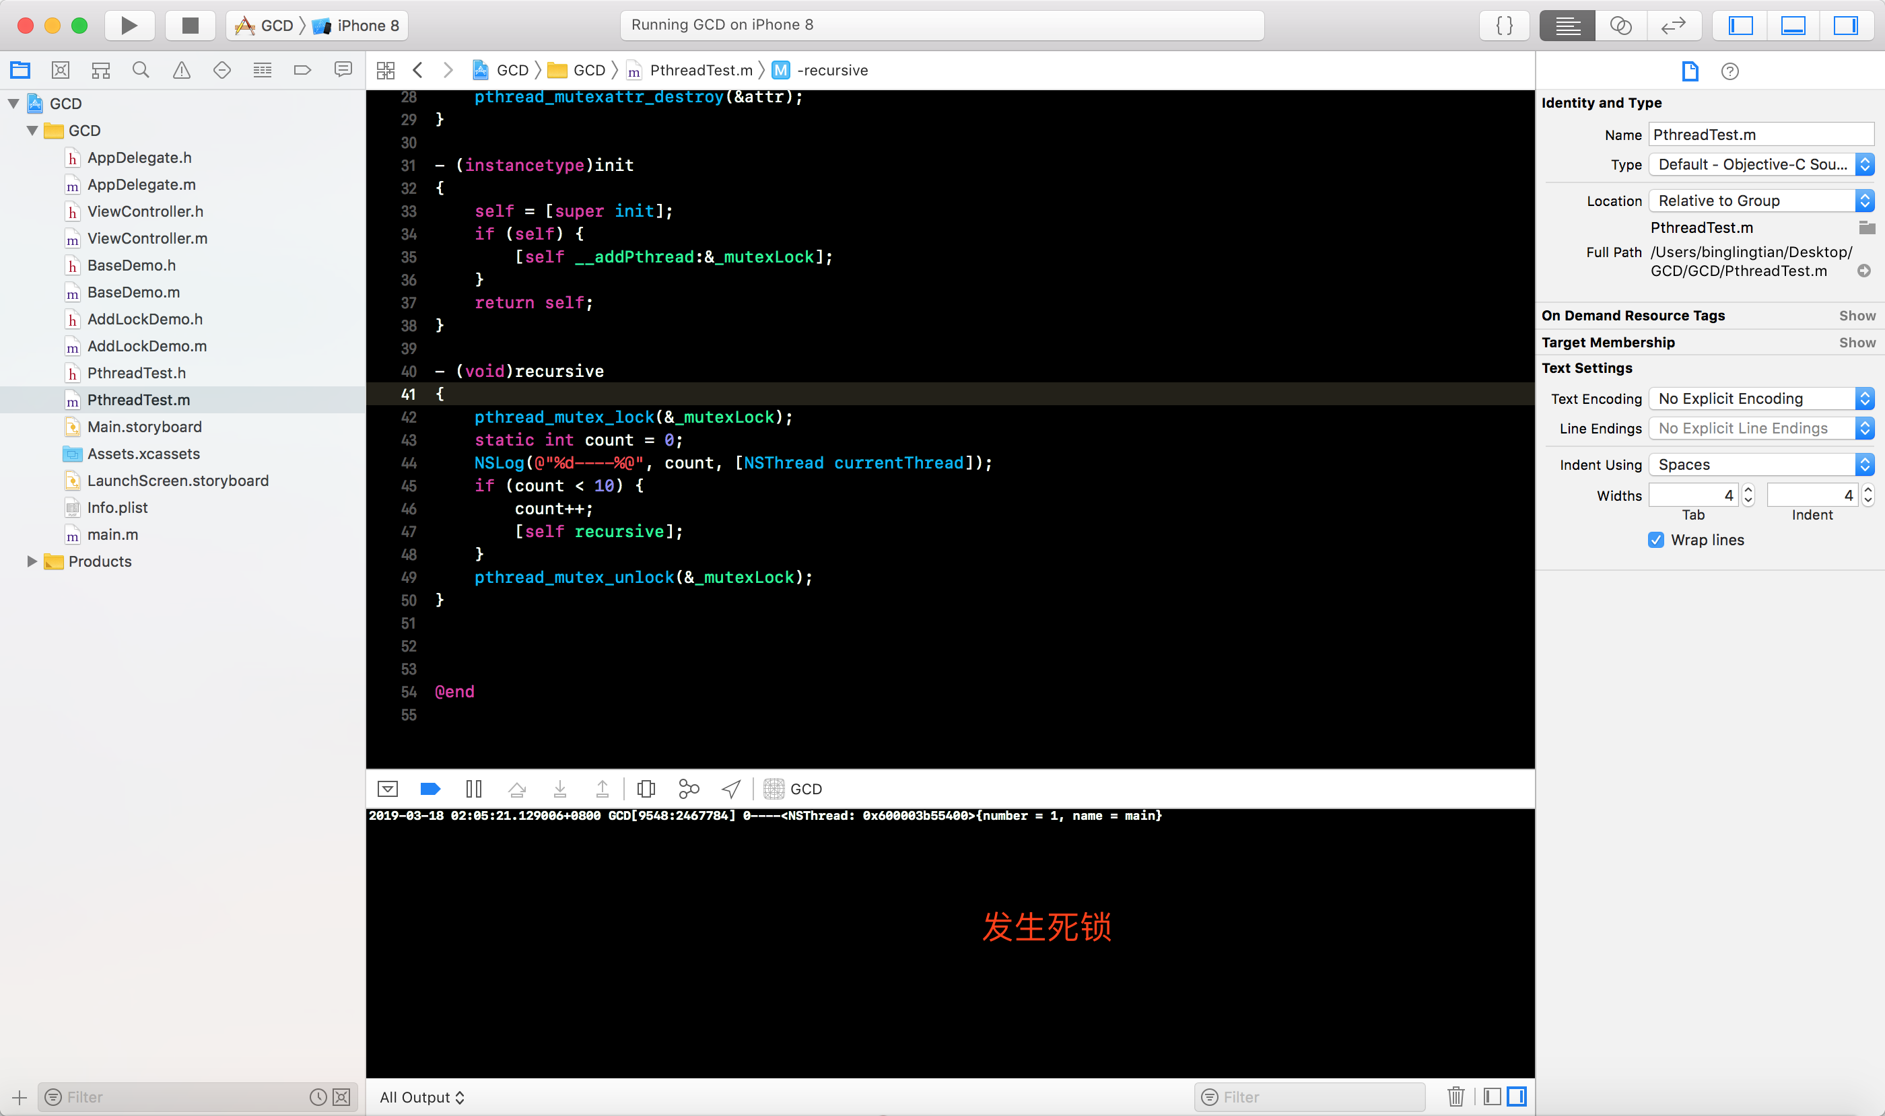Show the console pane toggle
The image size is (1885, 1116).
point(1517,1096)
